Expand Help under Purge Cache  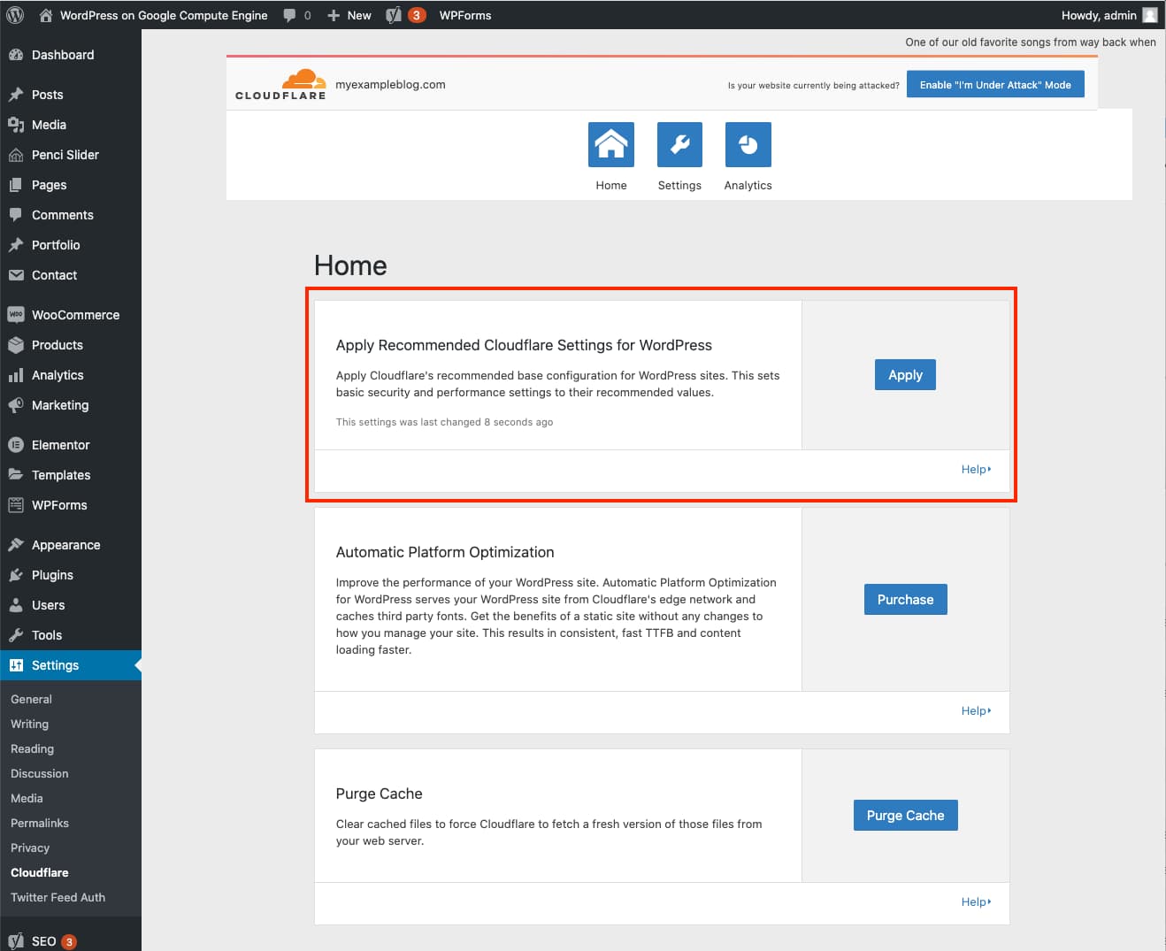[x=976, y=901]
